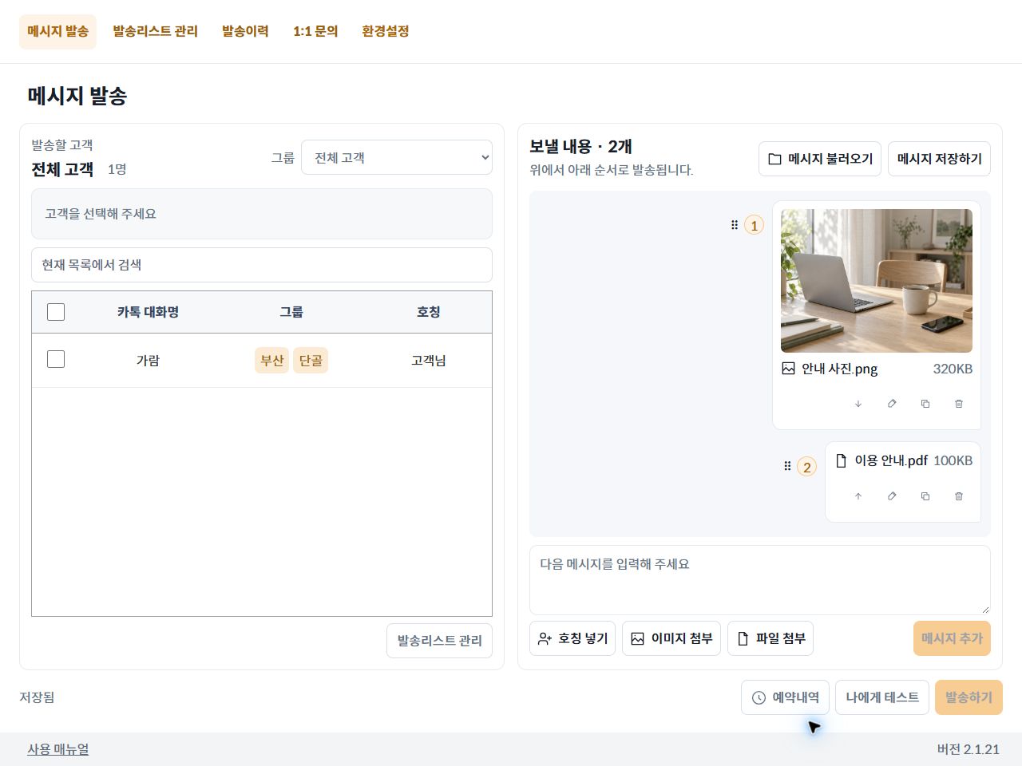This screenshot has width=1022, height=766.
Task: Click the 고객님 title cell
Action: (x=429, y=361)
